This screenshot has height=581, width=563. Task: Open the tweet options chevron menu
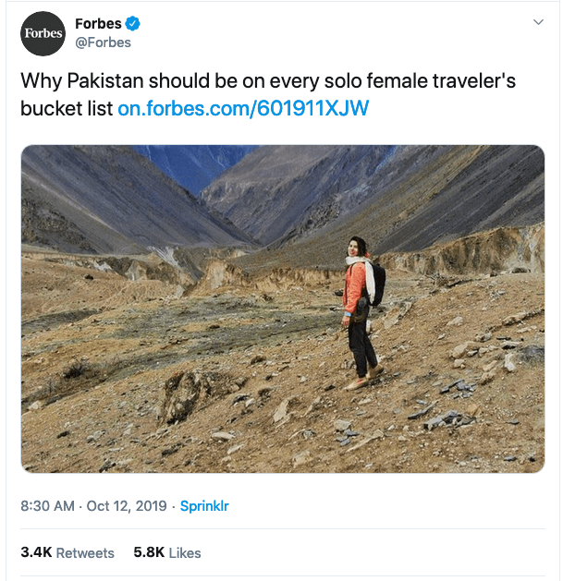coord(538,22)
